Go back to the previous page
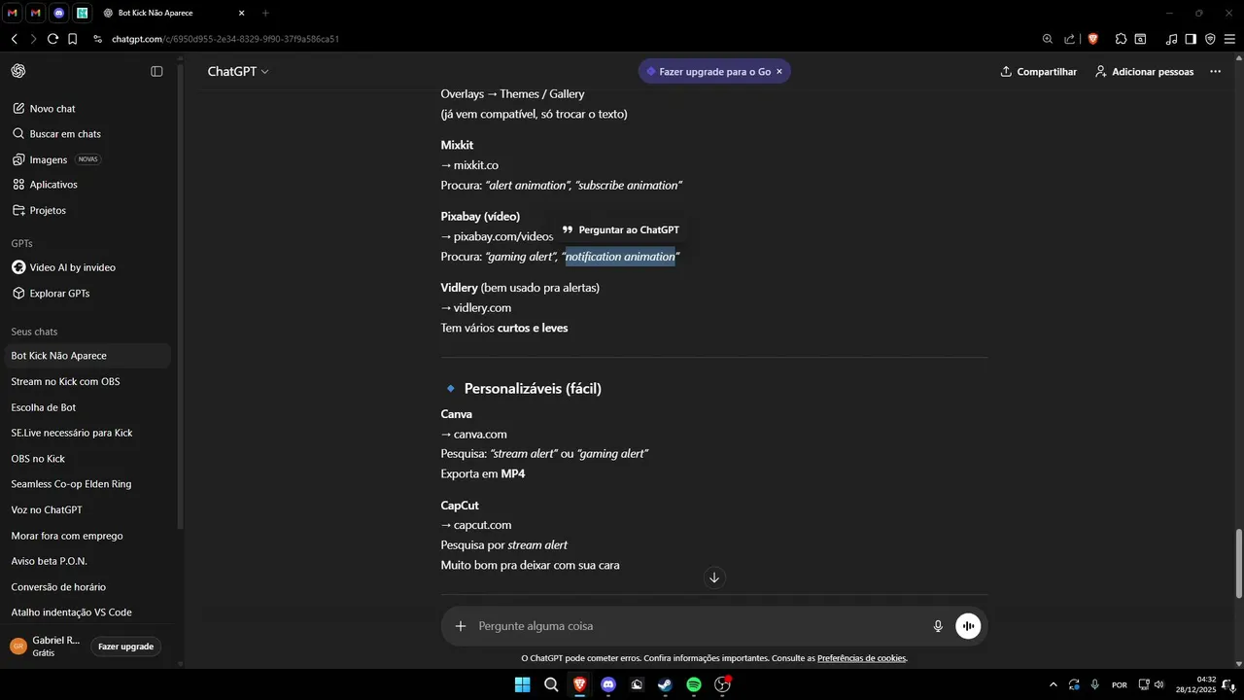This screenshot has height=700, width=1244. (x=14, y=39)
